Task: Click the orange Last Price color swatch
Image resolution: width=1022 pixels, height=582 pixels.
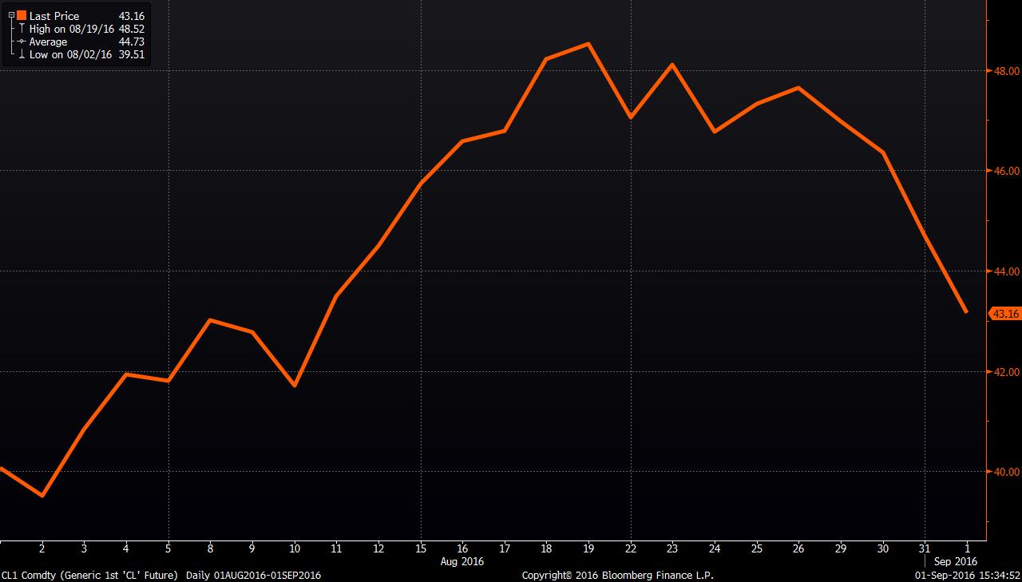Action: 22,16
